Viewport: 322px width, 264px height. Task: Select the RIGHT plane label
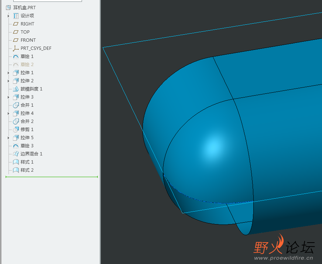click(27, 24)
